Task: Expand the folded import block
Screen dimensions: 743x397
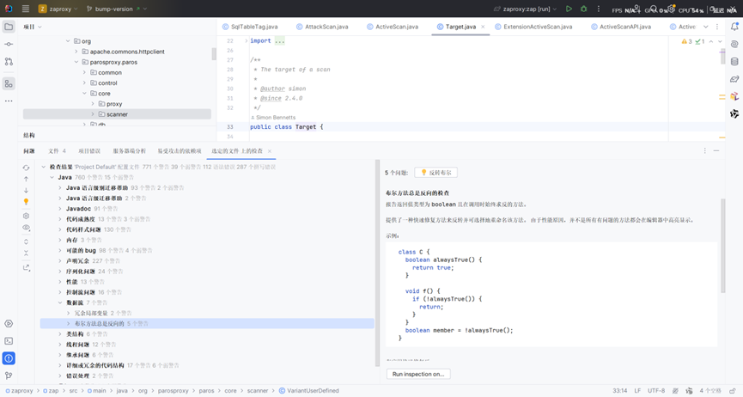Action: (246, 40)
